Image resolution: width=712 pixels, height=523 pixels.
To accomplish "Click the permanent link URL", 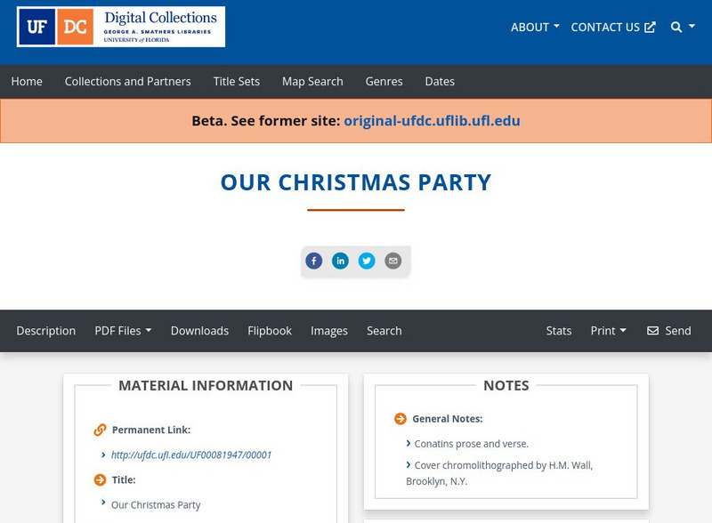I will coord(191,455).
